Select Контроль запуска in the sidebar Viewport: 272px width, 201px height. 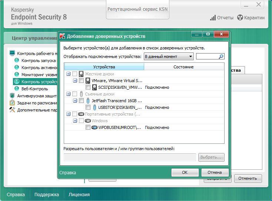pos(39,61)
